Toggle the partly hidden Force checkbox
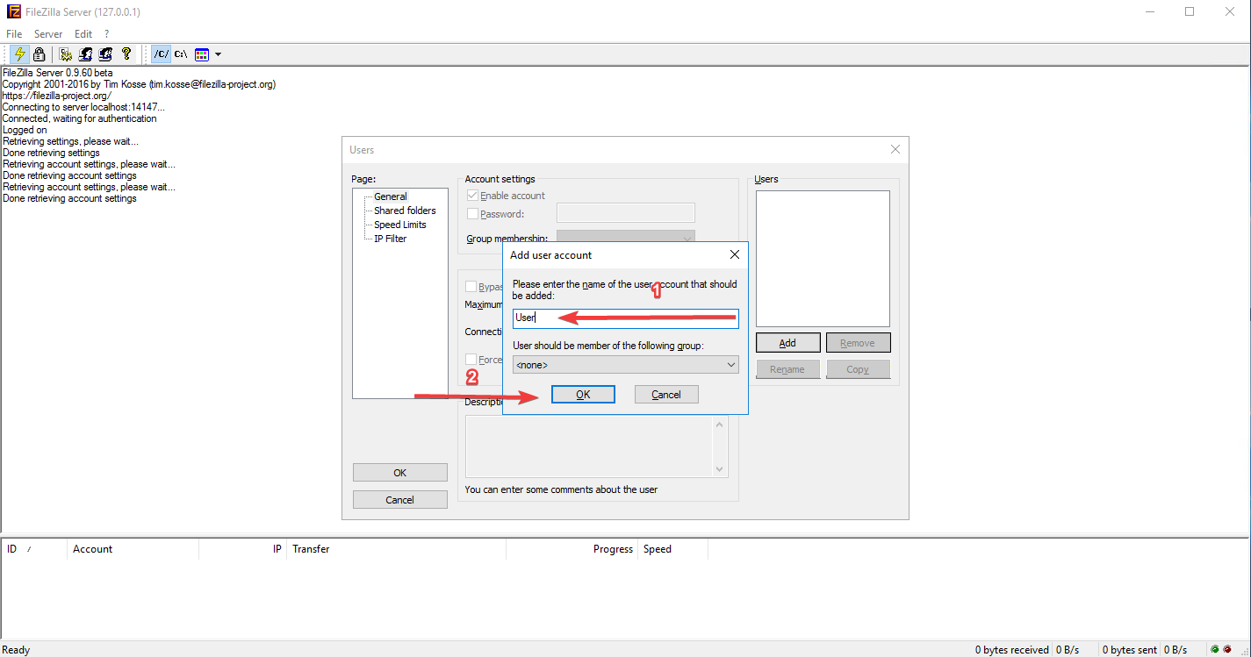 473,360
